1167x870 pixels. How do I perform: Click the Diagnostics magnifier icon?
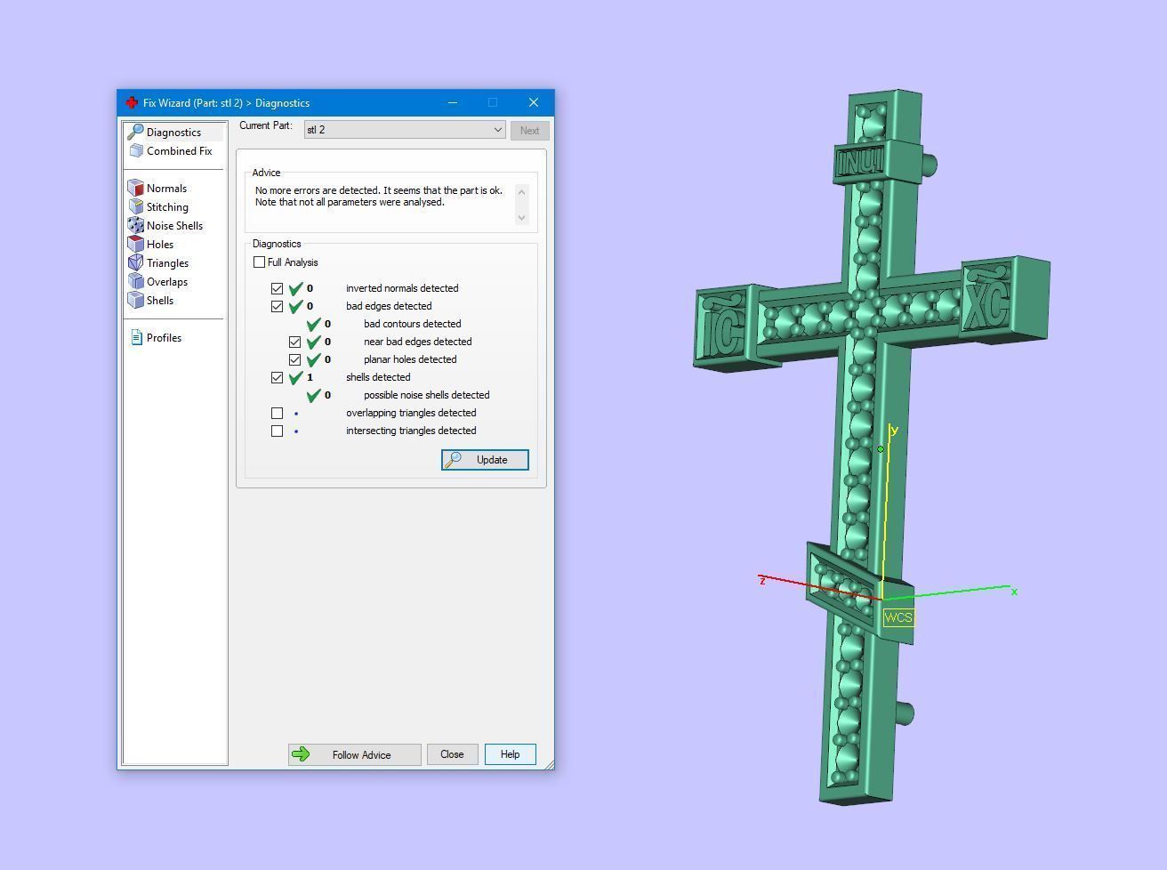(x=135, y=132)
